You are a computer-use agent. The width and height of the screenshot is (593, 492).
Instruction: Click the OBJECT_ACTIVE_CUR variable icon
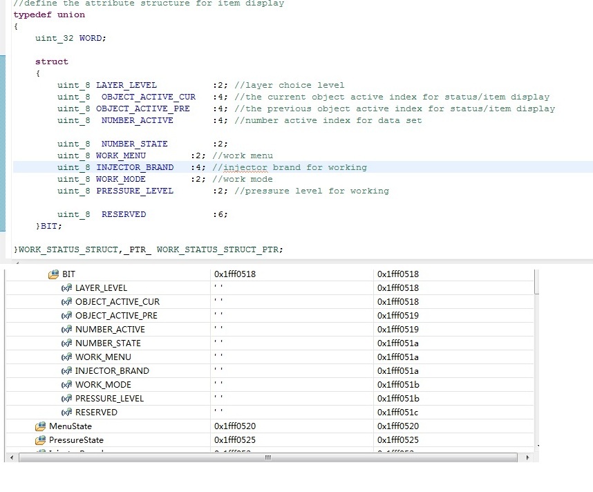(x=67, y=302)
